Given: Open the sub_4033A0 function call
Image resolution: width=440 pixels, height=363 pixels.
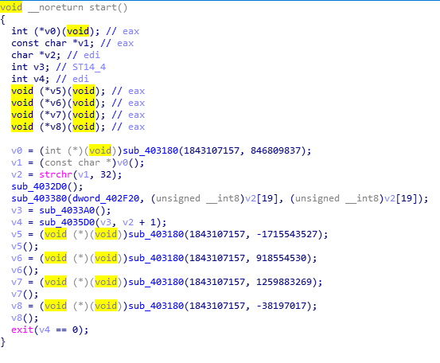Looking at the screenshot, I should tap(67, 210).
